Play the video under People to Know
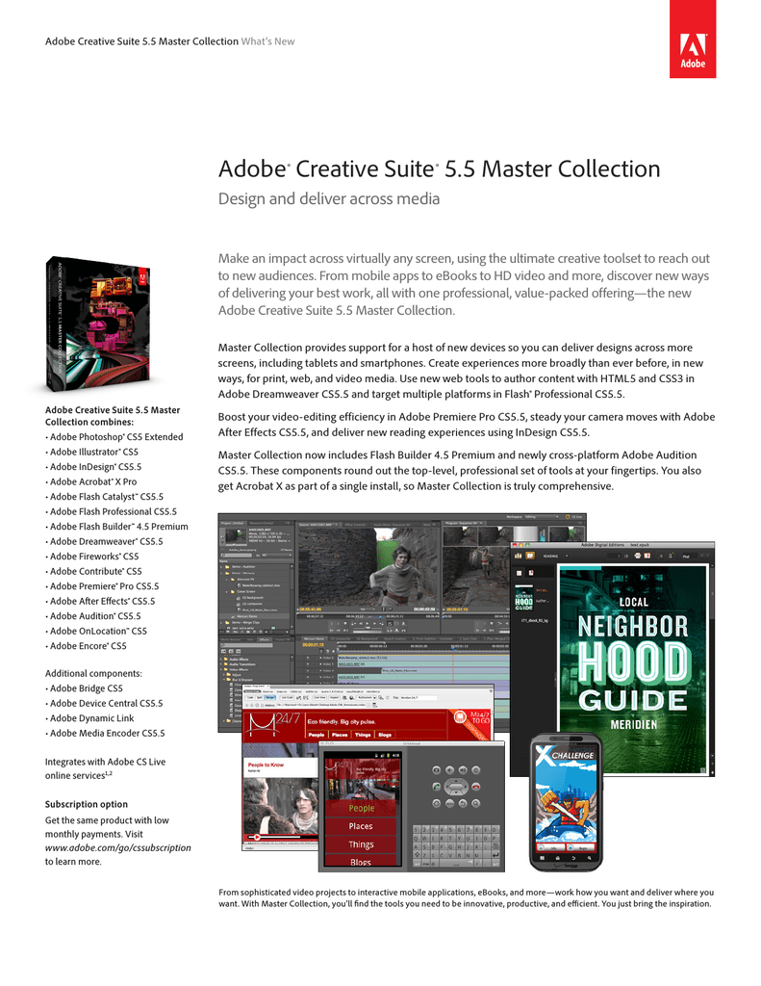This screenshot has height=986, width=761. click(x=256, y=837)
